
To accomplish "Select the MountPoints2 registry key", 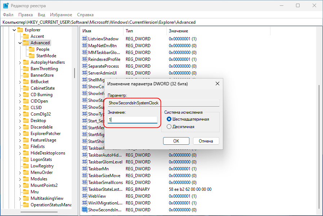I will (44, 185).
